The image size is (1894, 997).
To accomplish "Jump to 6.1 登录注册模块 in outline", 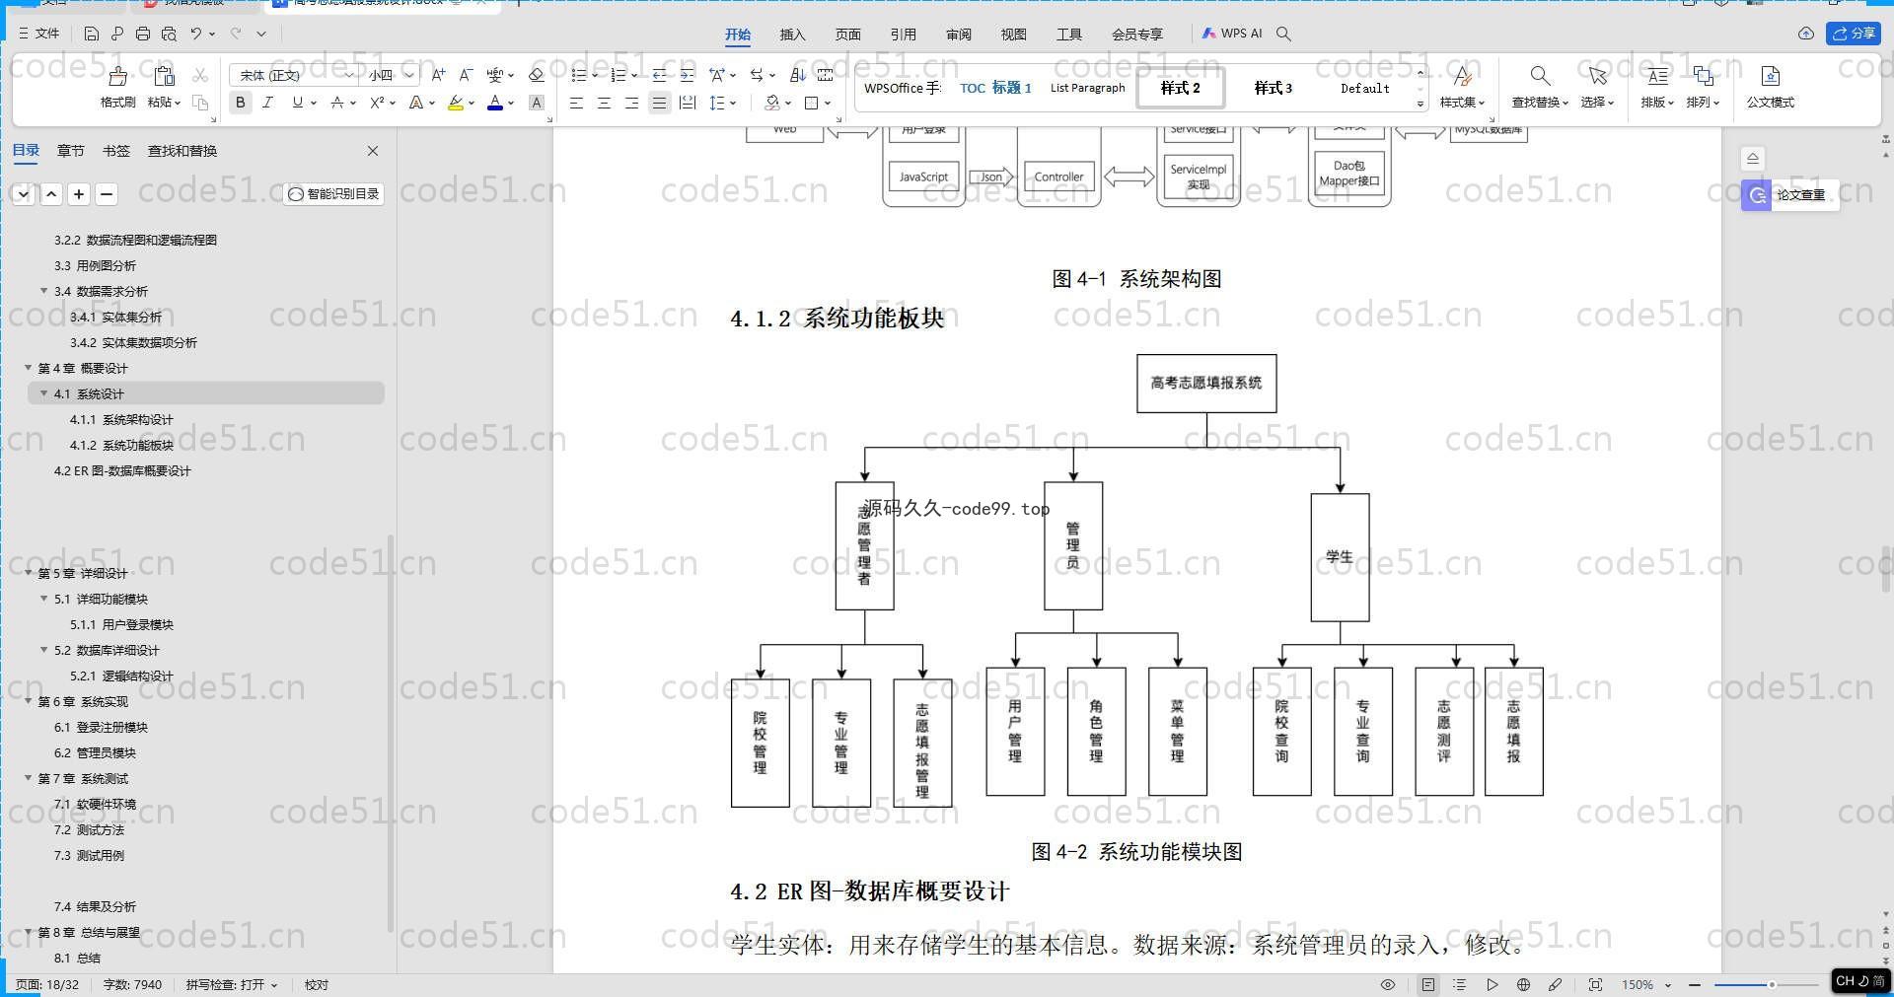I will 101,727.
